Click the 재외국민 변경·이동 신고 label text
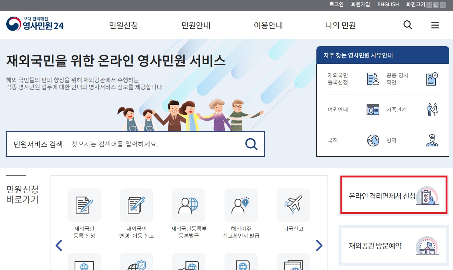The height and width of the screenshot is (270, 453). tap(137, 232)
